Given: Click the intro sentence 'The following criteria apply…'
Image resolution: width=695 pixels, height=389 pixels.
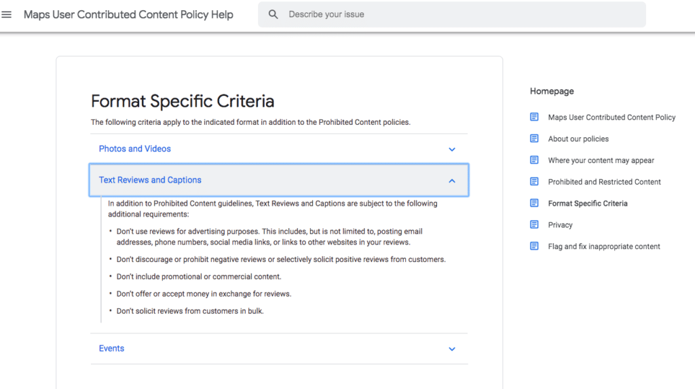Looking at the screenshot, I should pos(250,122).
